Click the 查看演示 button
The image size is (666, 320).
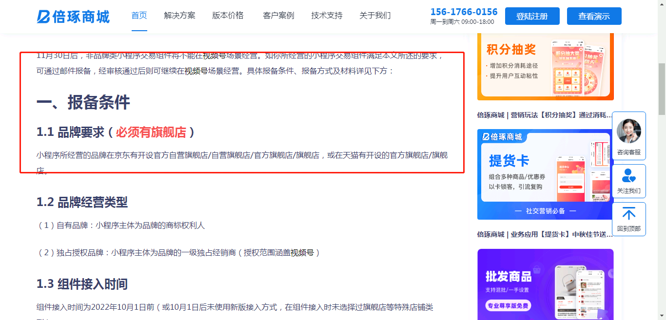pyautogui.click(x=594, y=16)
